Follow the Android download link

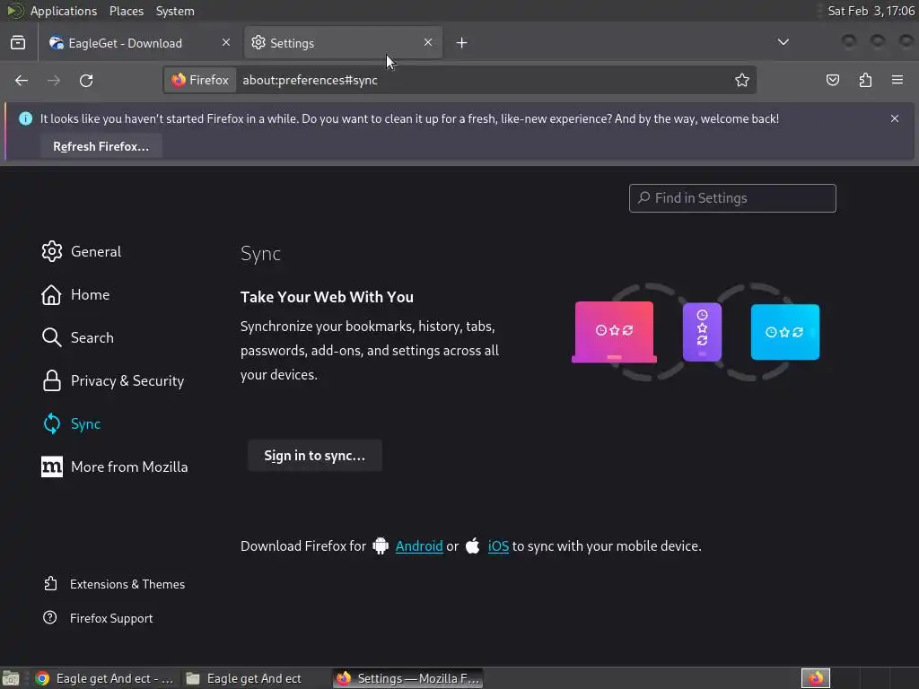coord(419,546)
